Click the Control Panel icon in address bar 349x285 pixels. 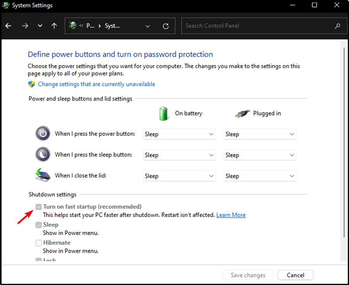[72, 26]
